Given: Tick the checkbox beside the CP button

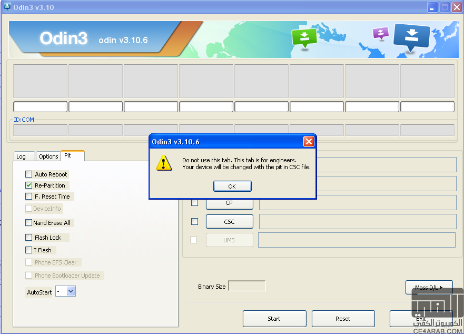Looking at the screenshot, I should (194, 203).
